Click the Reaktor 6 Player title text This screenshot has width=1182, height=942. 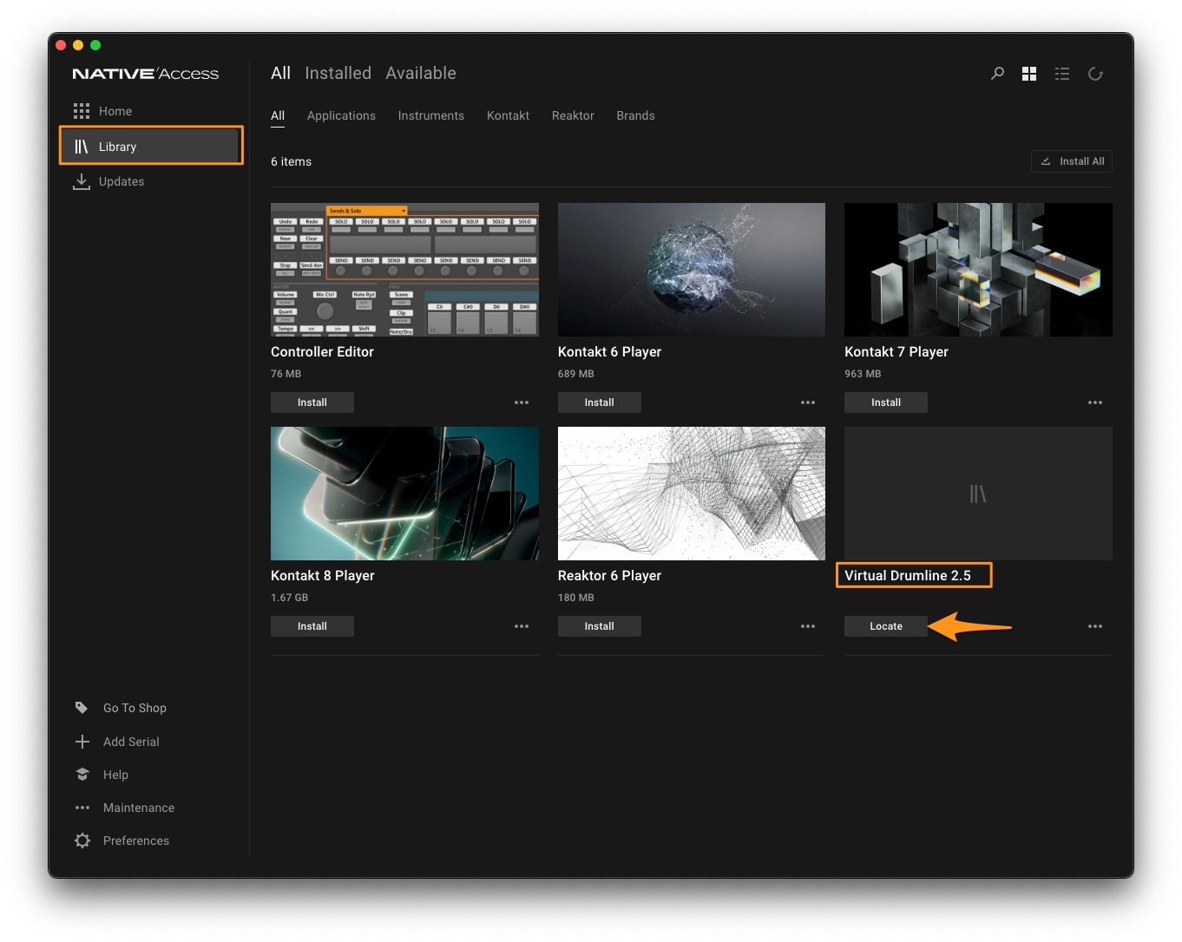[x=609, y=576]
